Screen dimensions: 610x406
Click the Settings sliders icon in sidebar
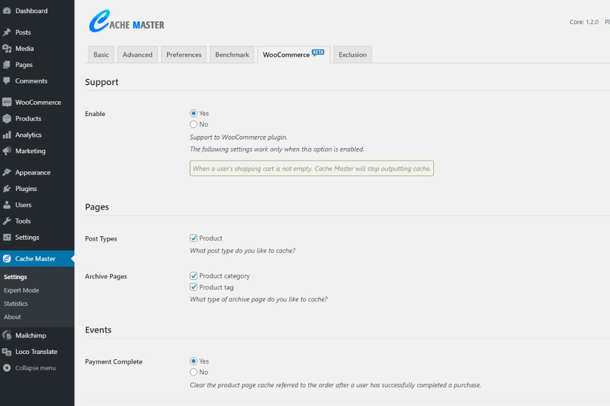point(7,237)
